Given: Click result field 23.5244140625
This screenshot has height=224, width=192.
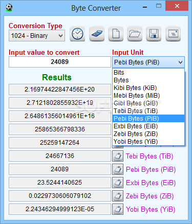Looking at the screenshot, I should 60,183.
